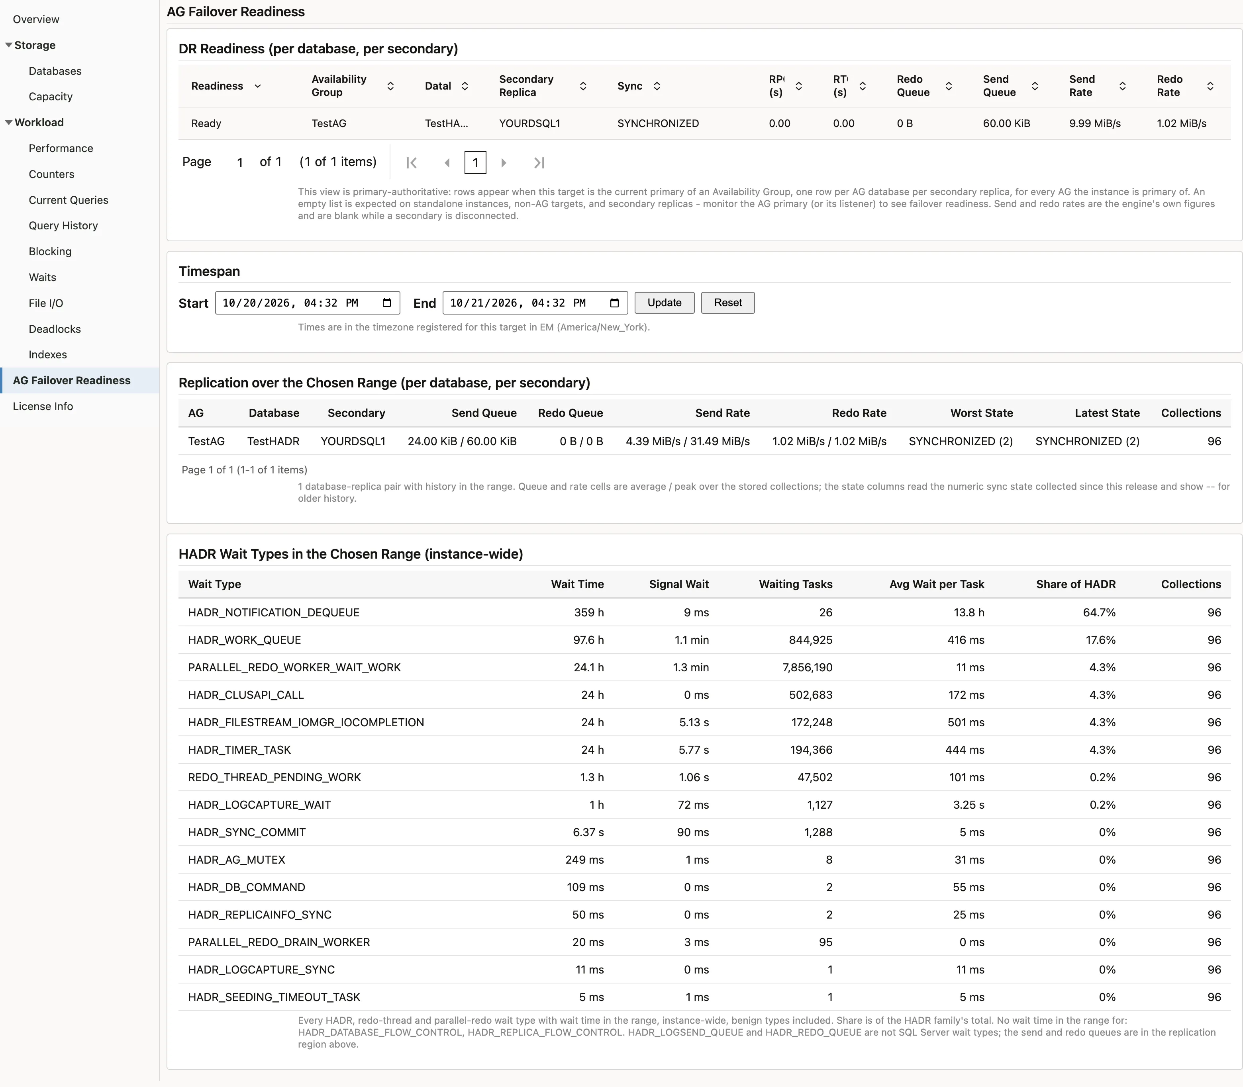Open the Query History page
1243x1087 pixels.
63,226
